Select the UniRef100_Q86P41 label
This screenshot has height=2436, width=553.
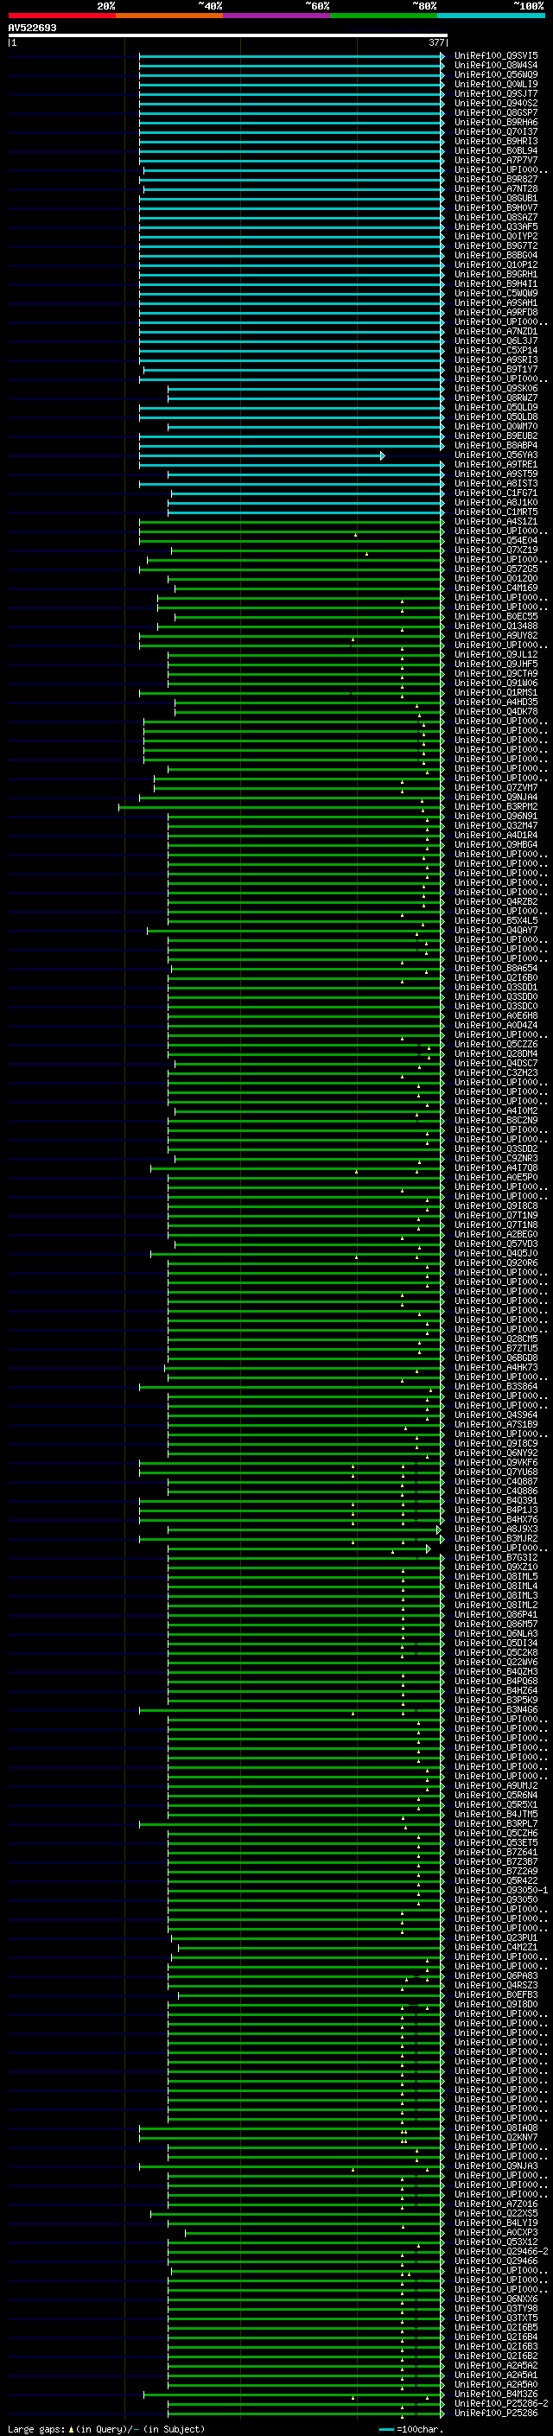click(x=496, y=1614)
